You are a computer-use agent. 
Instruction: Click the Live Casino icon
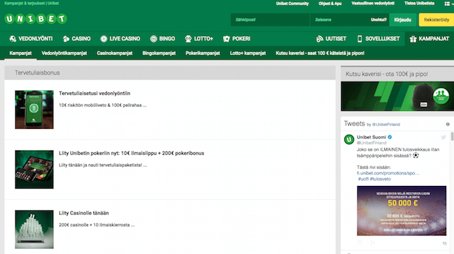click(x=104, y=39)
